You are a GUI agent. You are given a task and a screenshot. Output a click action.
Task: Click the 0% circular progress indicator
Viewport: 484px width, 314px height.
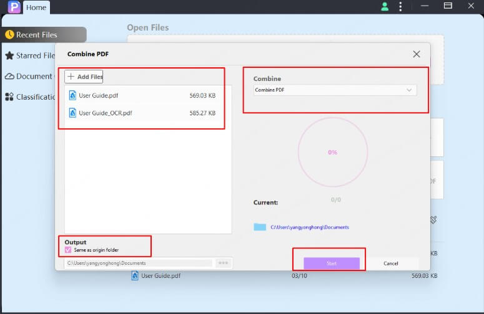(x=333, y=152)
